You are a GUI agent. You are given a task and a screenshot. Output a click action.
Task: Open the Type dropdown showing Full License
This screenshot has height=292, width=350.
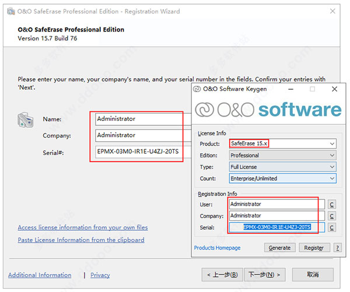click(x=282, y=167)
